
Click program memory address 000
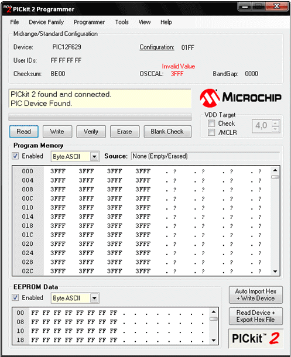pyautogui.click(x=28, y=171)
